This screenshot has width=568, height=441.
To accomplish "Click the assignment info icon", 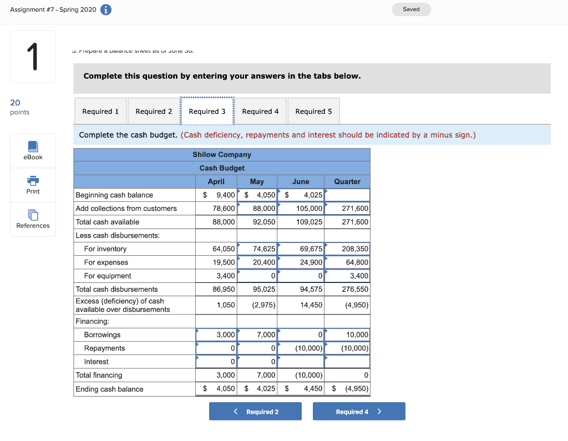I will [105, 9].
